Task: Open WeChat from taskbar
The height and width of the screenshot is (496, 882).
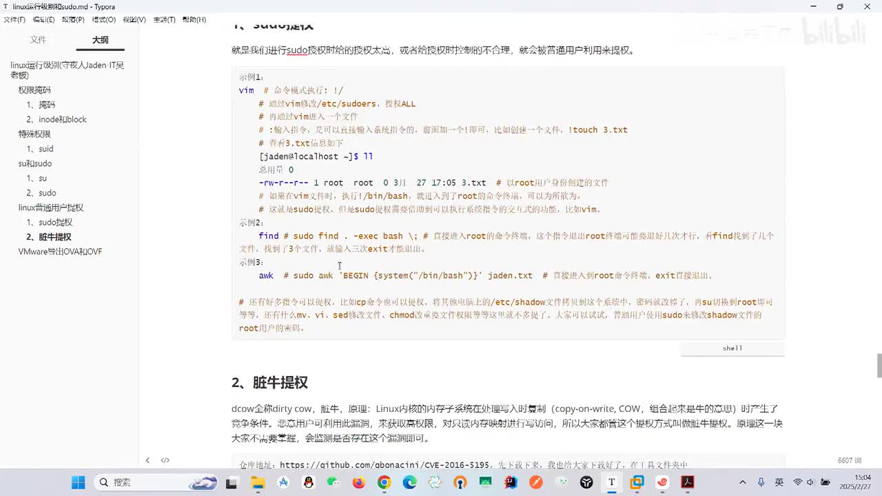Action: pyautogui.click(x=334, y=482)
